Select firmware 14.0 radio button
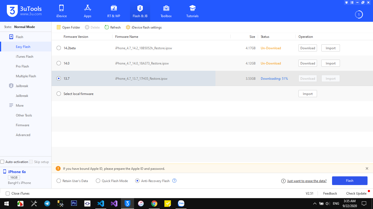 59,63
